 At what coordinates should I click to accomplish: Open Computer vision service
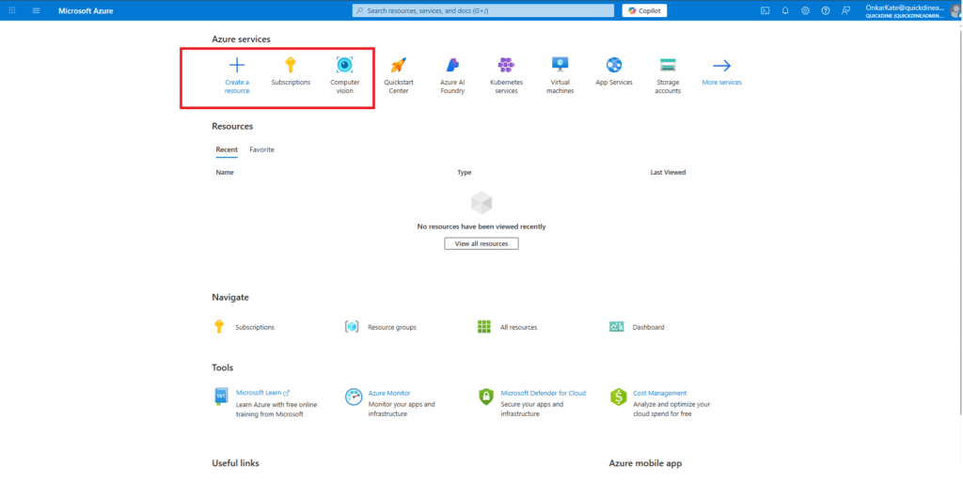click(x=344, y=75)
